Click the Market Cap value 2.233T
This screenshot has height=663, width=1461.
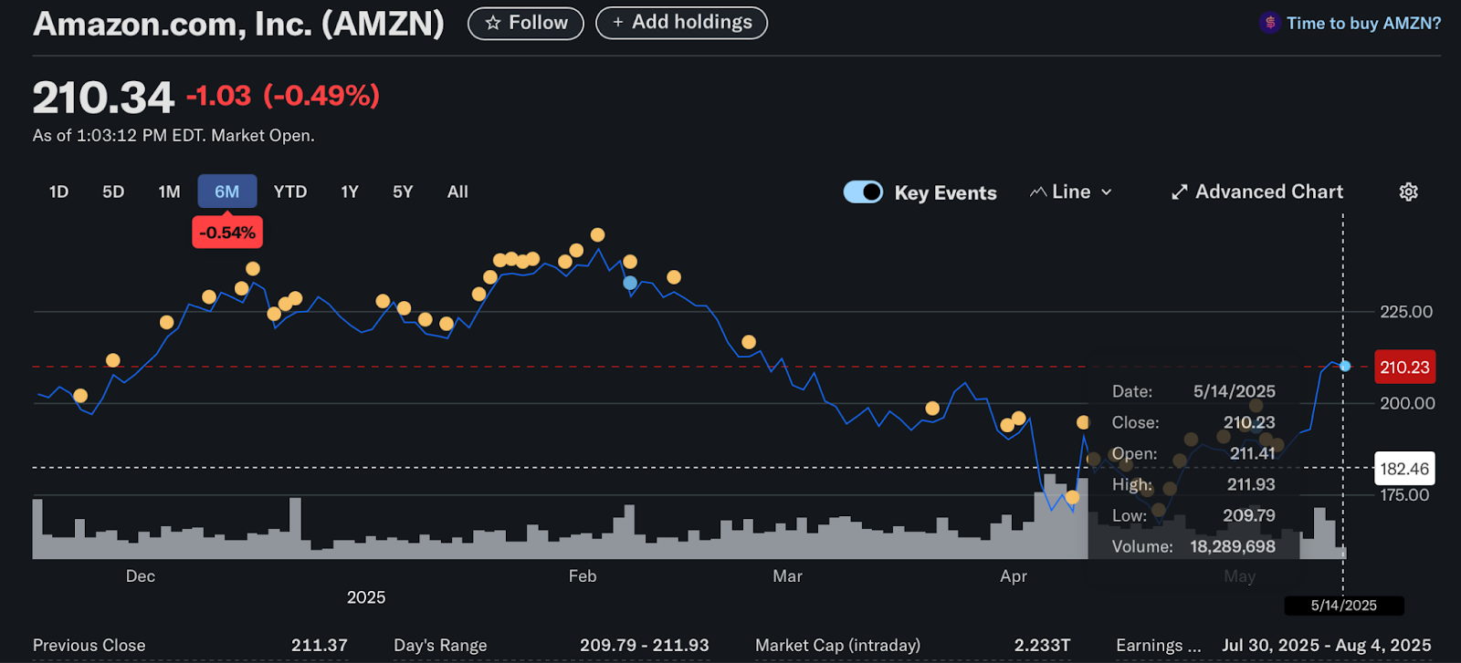pyautogui.click(x=1042, y=646)
